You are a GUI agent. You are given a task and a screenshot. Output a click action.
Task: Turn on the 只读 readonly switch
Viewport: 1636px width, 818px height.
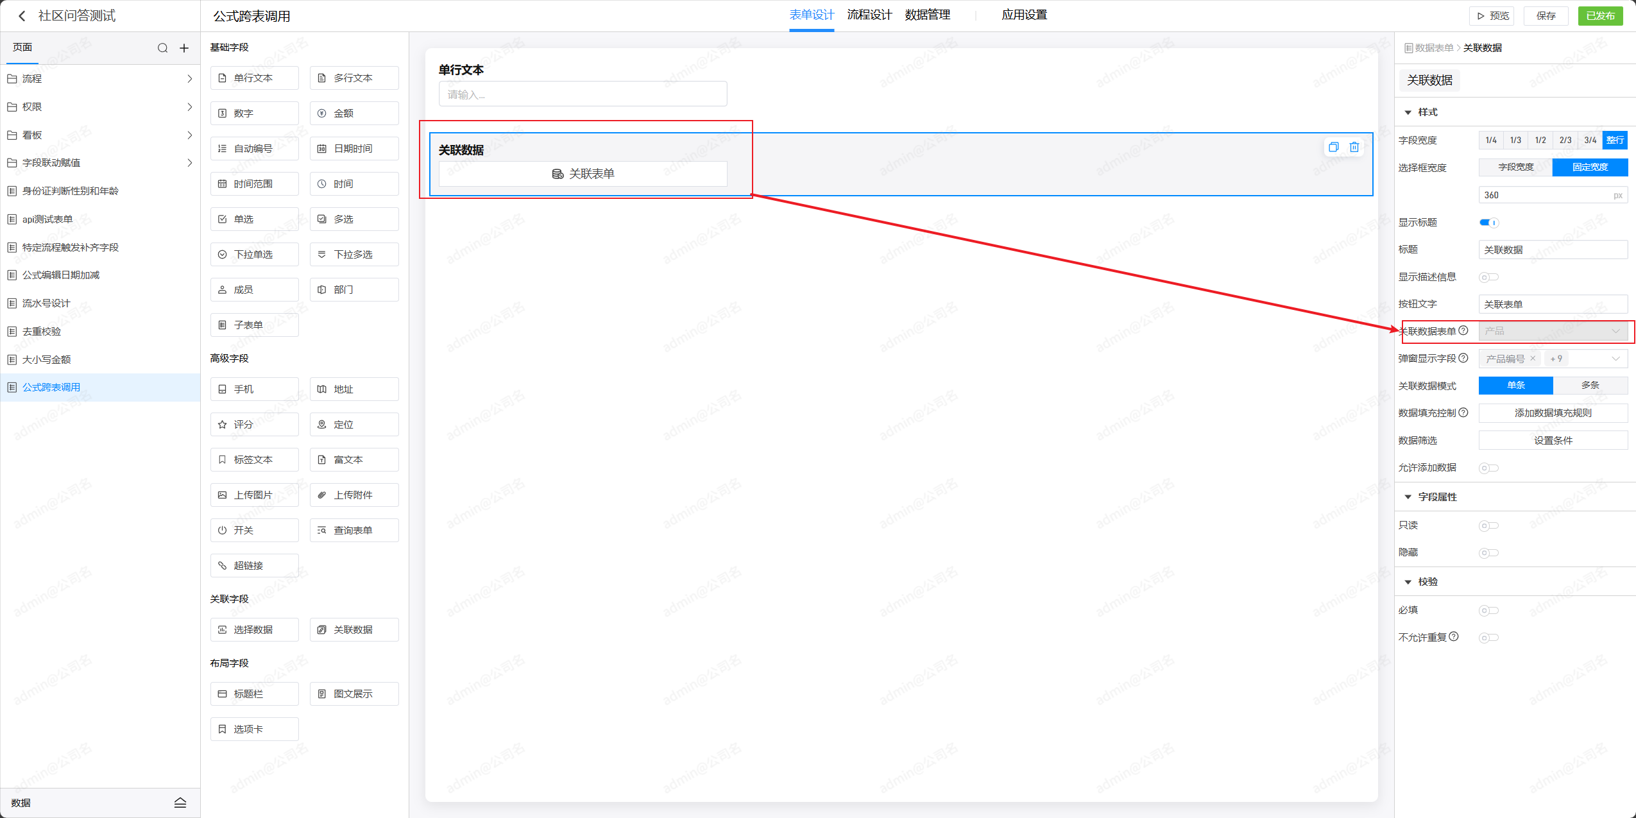1488,525
